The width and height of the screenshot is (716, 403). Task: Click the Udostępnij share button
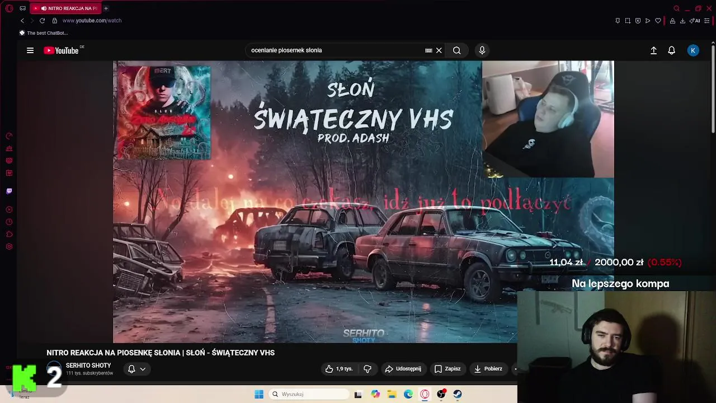(403, 369)
